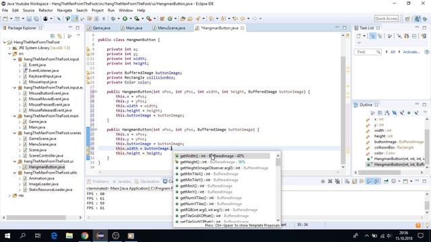Select getMinX() : int completion proposal
Screen dimensions: 431x242
pos(222,186)
